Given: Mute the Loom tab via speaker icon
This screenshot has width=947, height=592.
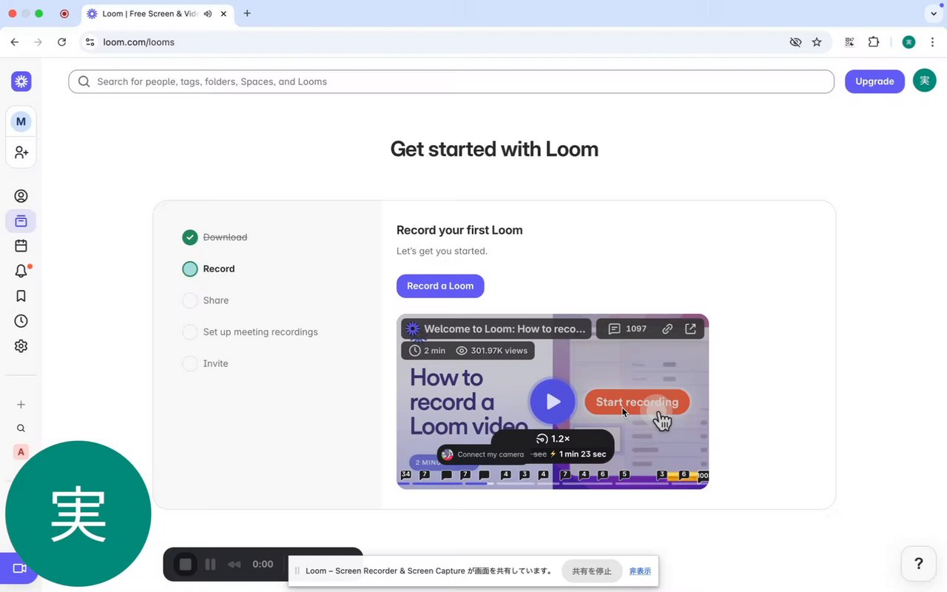Looking at the screenshot, I should 207,13.
